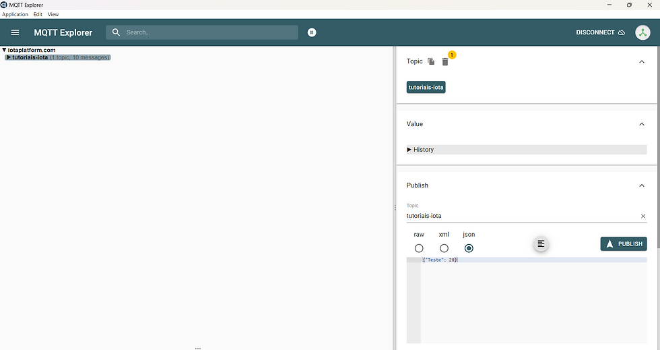The height and width of the screenshot is (350, 660).
Task: Format the JSON payload icon
Action: point(541,243)
